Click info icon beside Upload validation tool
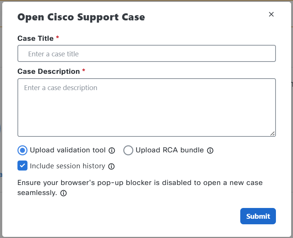 (x=112, y=151)
